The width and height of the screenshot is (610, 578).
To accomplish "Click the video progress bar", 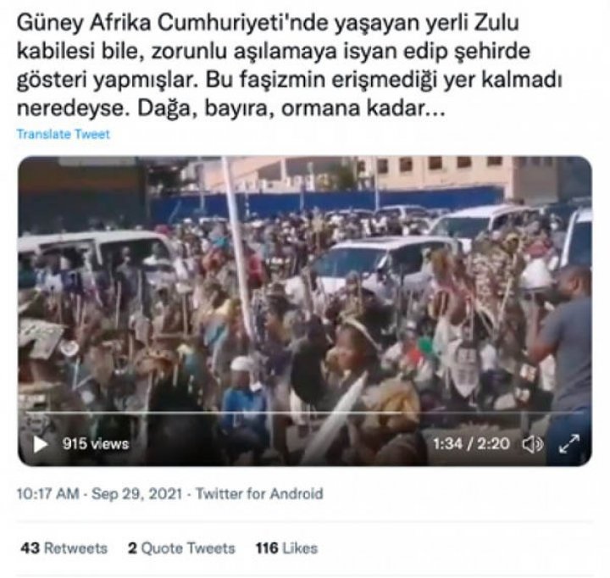I will pyautogui.click(x=305, y=412).
